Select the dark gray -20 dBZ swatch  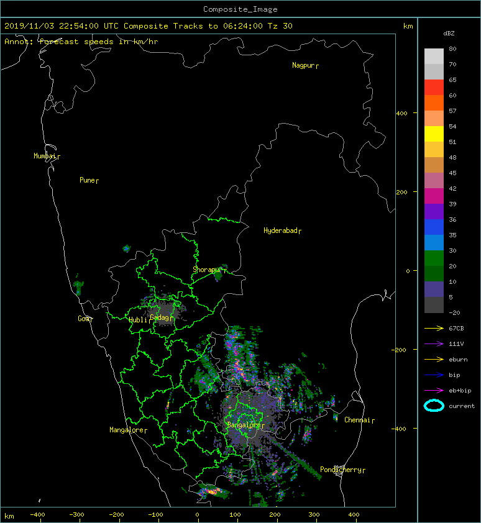434,304
